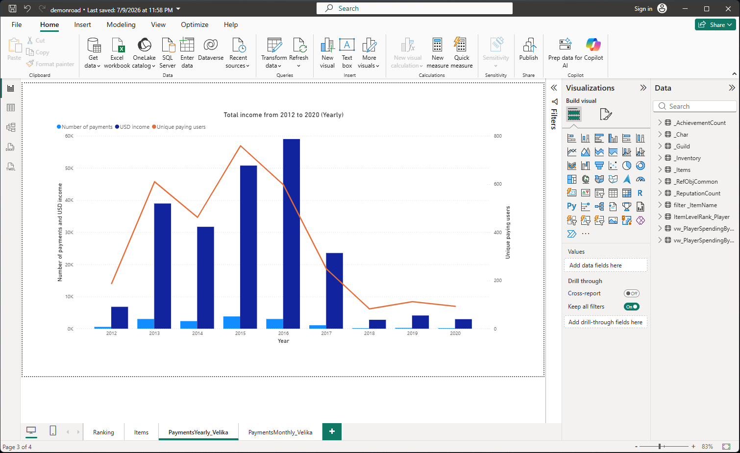
Task: Open Model view in left sidebar
Action: pyautogui.click(x=11, y=127)
